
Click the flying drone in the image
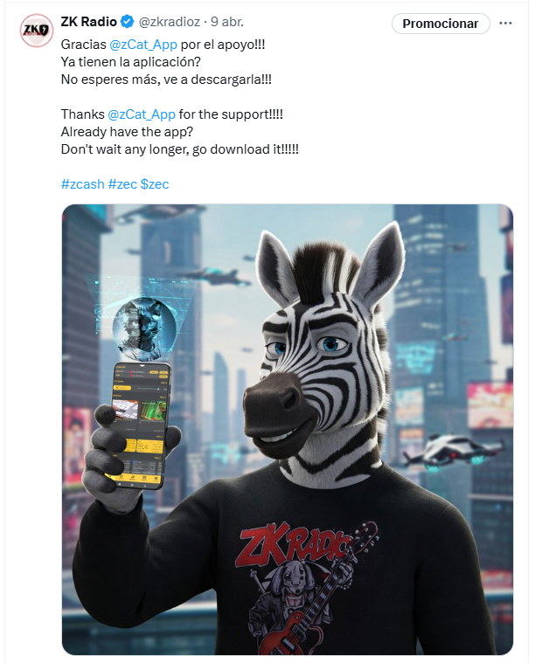tap(451, 452)
